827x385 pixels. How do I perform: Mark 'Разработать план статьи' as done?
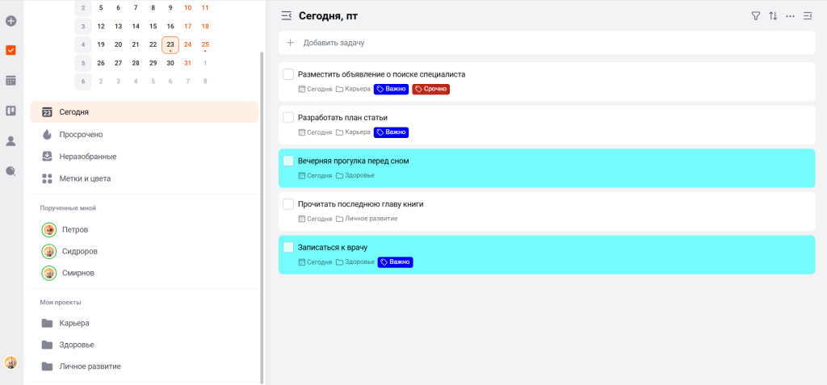288,118
